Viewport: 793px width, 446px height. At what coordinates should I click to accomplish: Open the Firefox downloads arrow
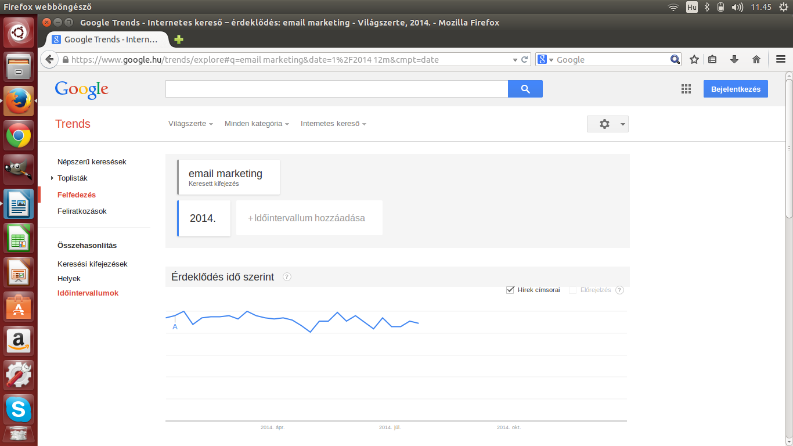point(734,59)
